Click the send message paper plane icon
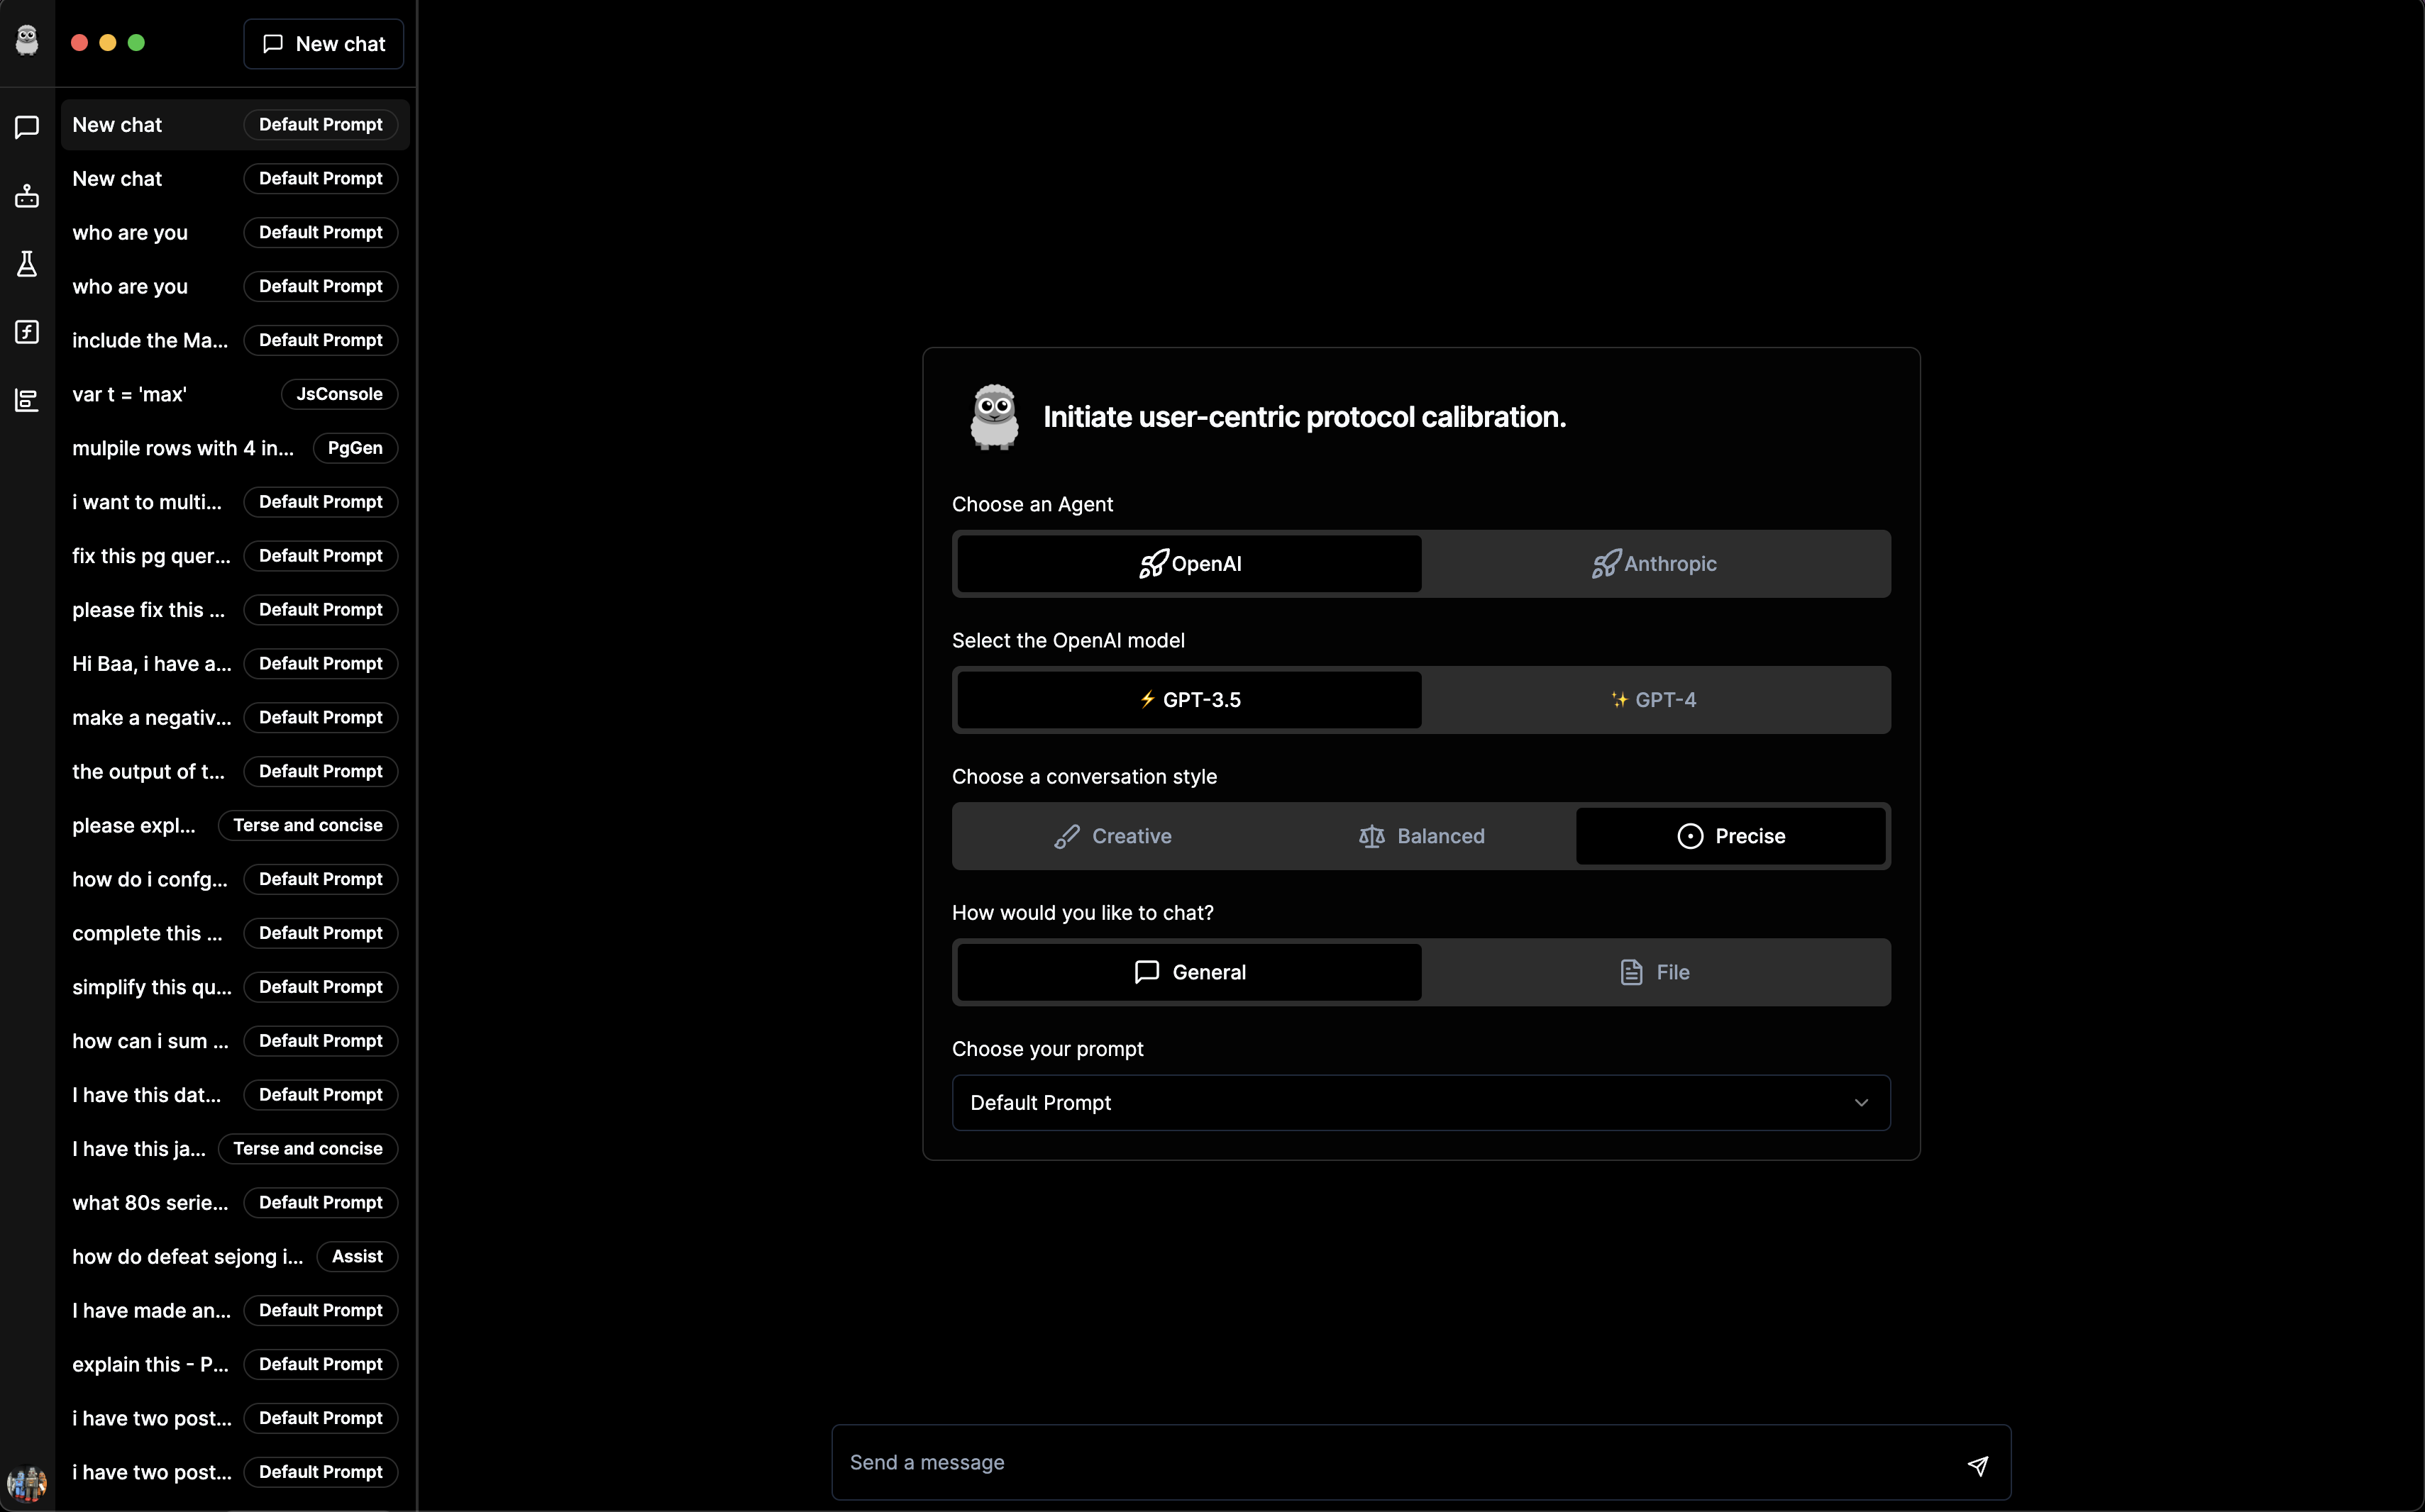The width and height of the screenshot is (2425, 1512). tap(1977, 1465)
